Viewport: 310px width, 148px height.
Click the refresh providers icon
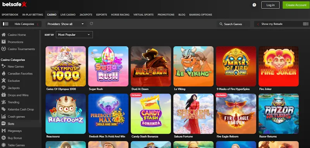tap(91, 24)
